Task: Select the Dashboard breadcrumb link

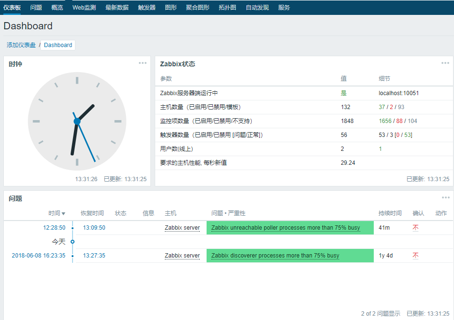Action: point(58,45)
